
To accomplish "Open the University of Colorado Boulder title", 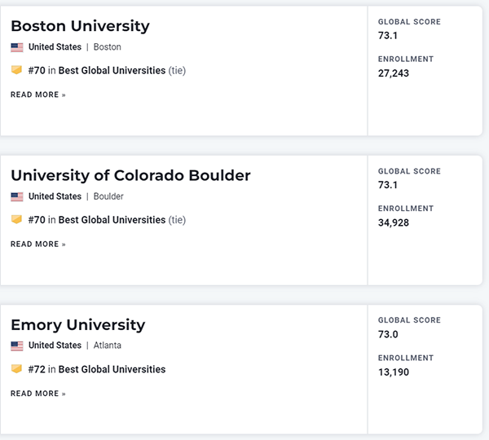I will pos(130,175).
